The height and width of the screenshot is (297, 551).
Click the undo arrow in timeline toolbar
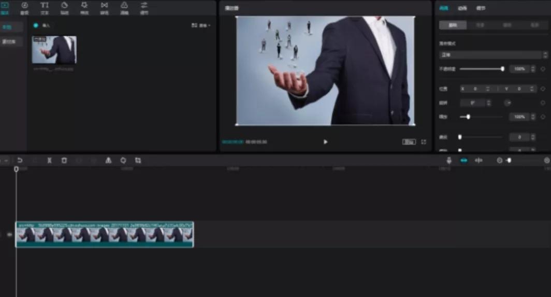pyautogui.click(x=20, y=161)
